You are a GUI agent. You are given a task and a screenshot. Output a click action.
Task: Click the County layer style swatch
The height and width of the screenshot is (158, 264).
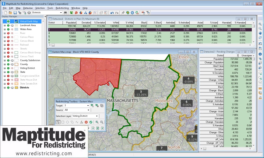[x=16, y=64]
